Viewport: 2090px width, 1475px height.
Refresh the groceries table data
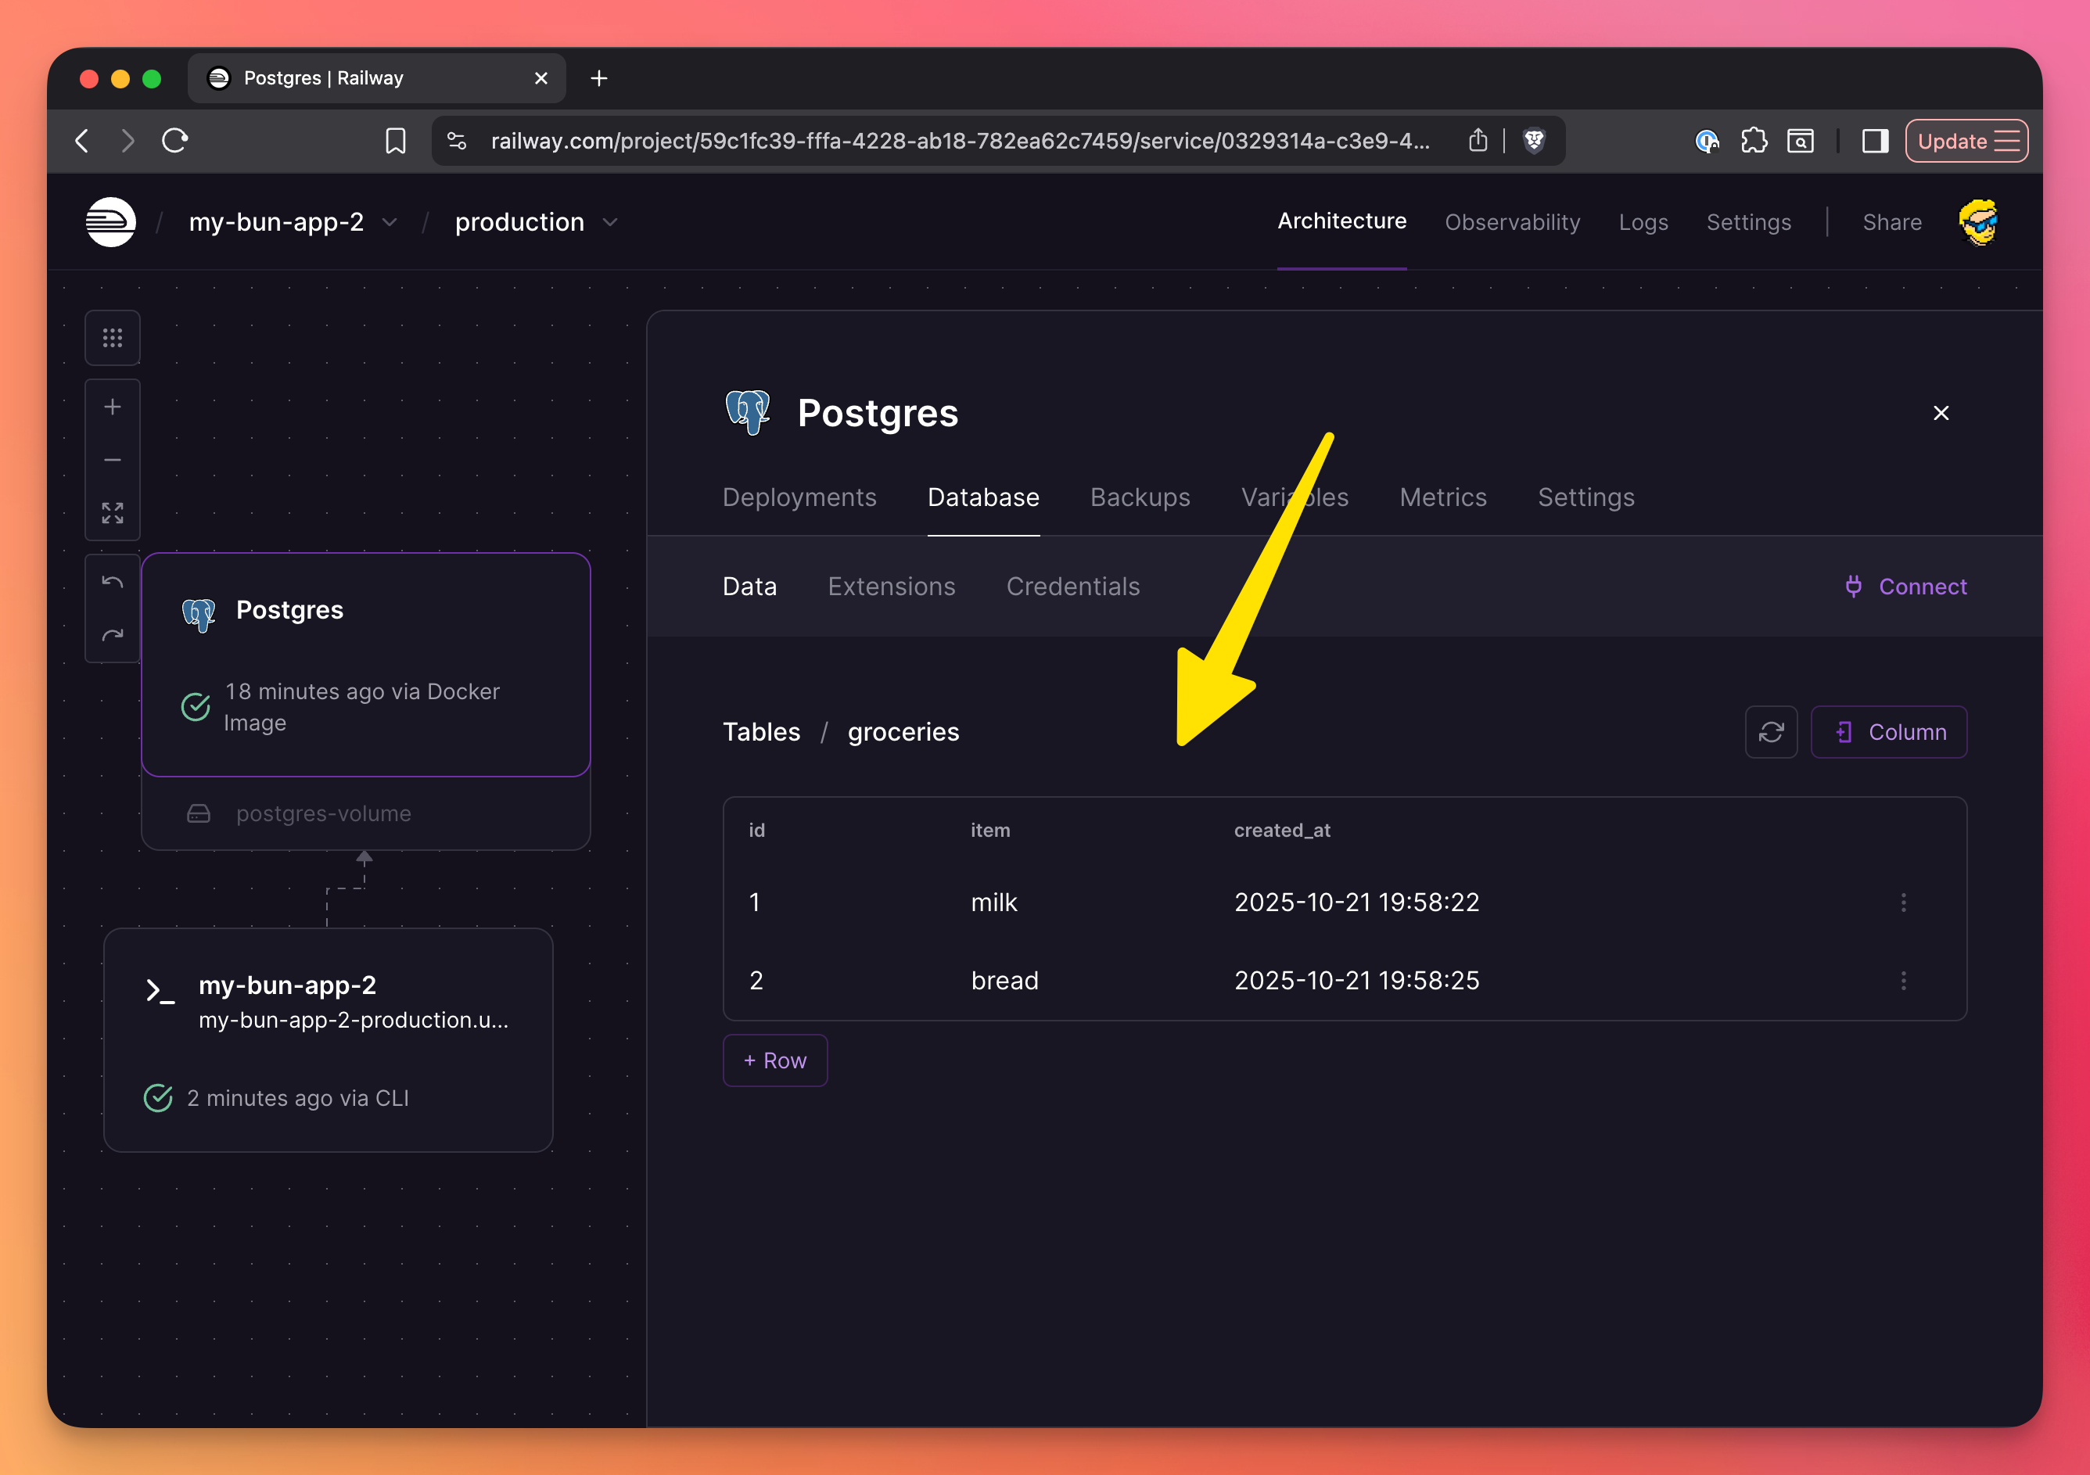[x=1771, y=731]
